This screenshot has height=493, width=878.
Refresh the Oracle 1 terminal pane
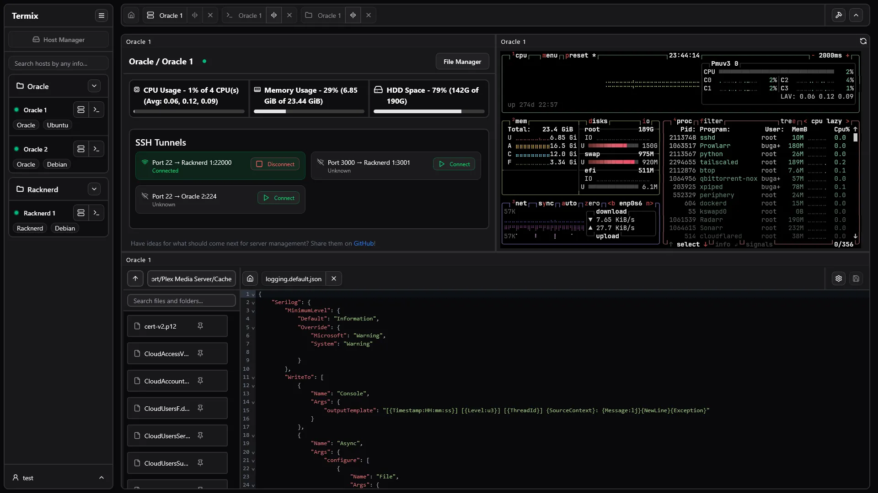pyautogui.click(x=863, y=41)
